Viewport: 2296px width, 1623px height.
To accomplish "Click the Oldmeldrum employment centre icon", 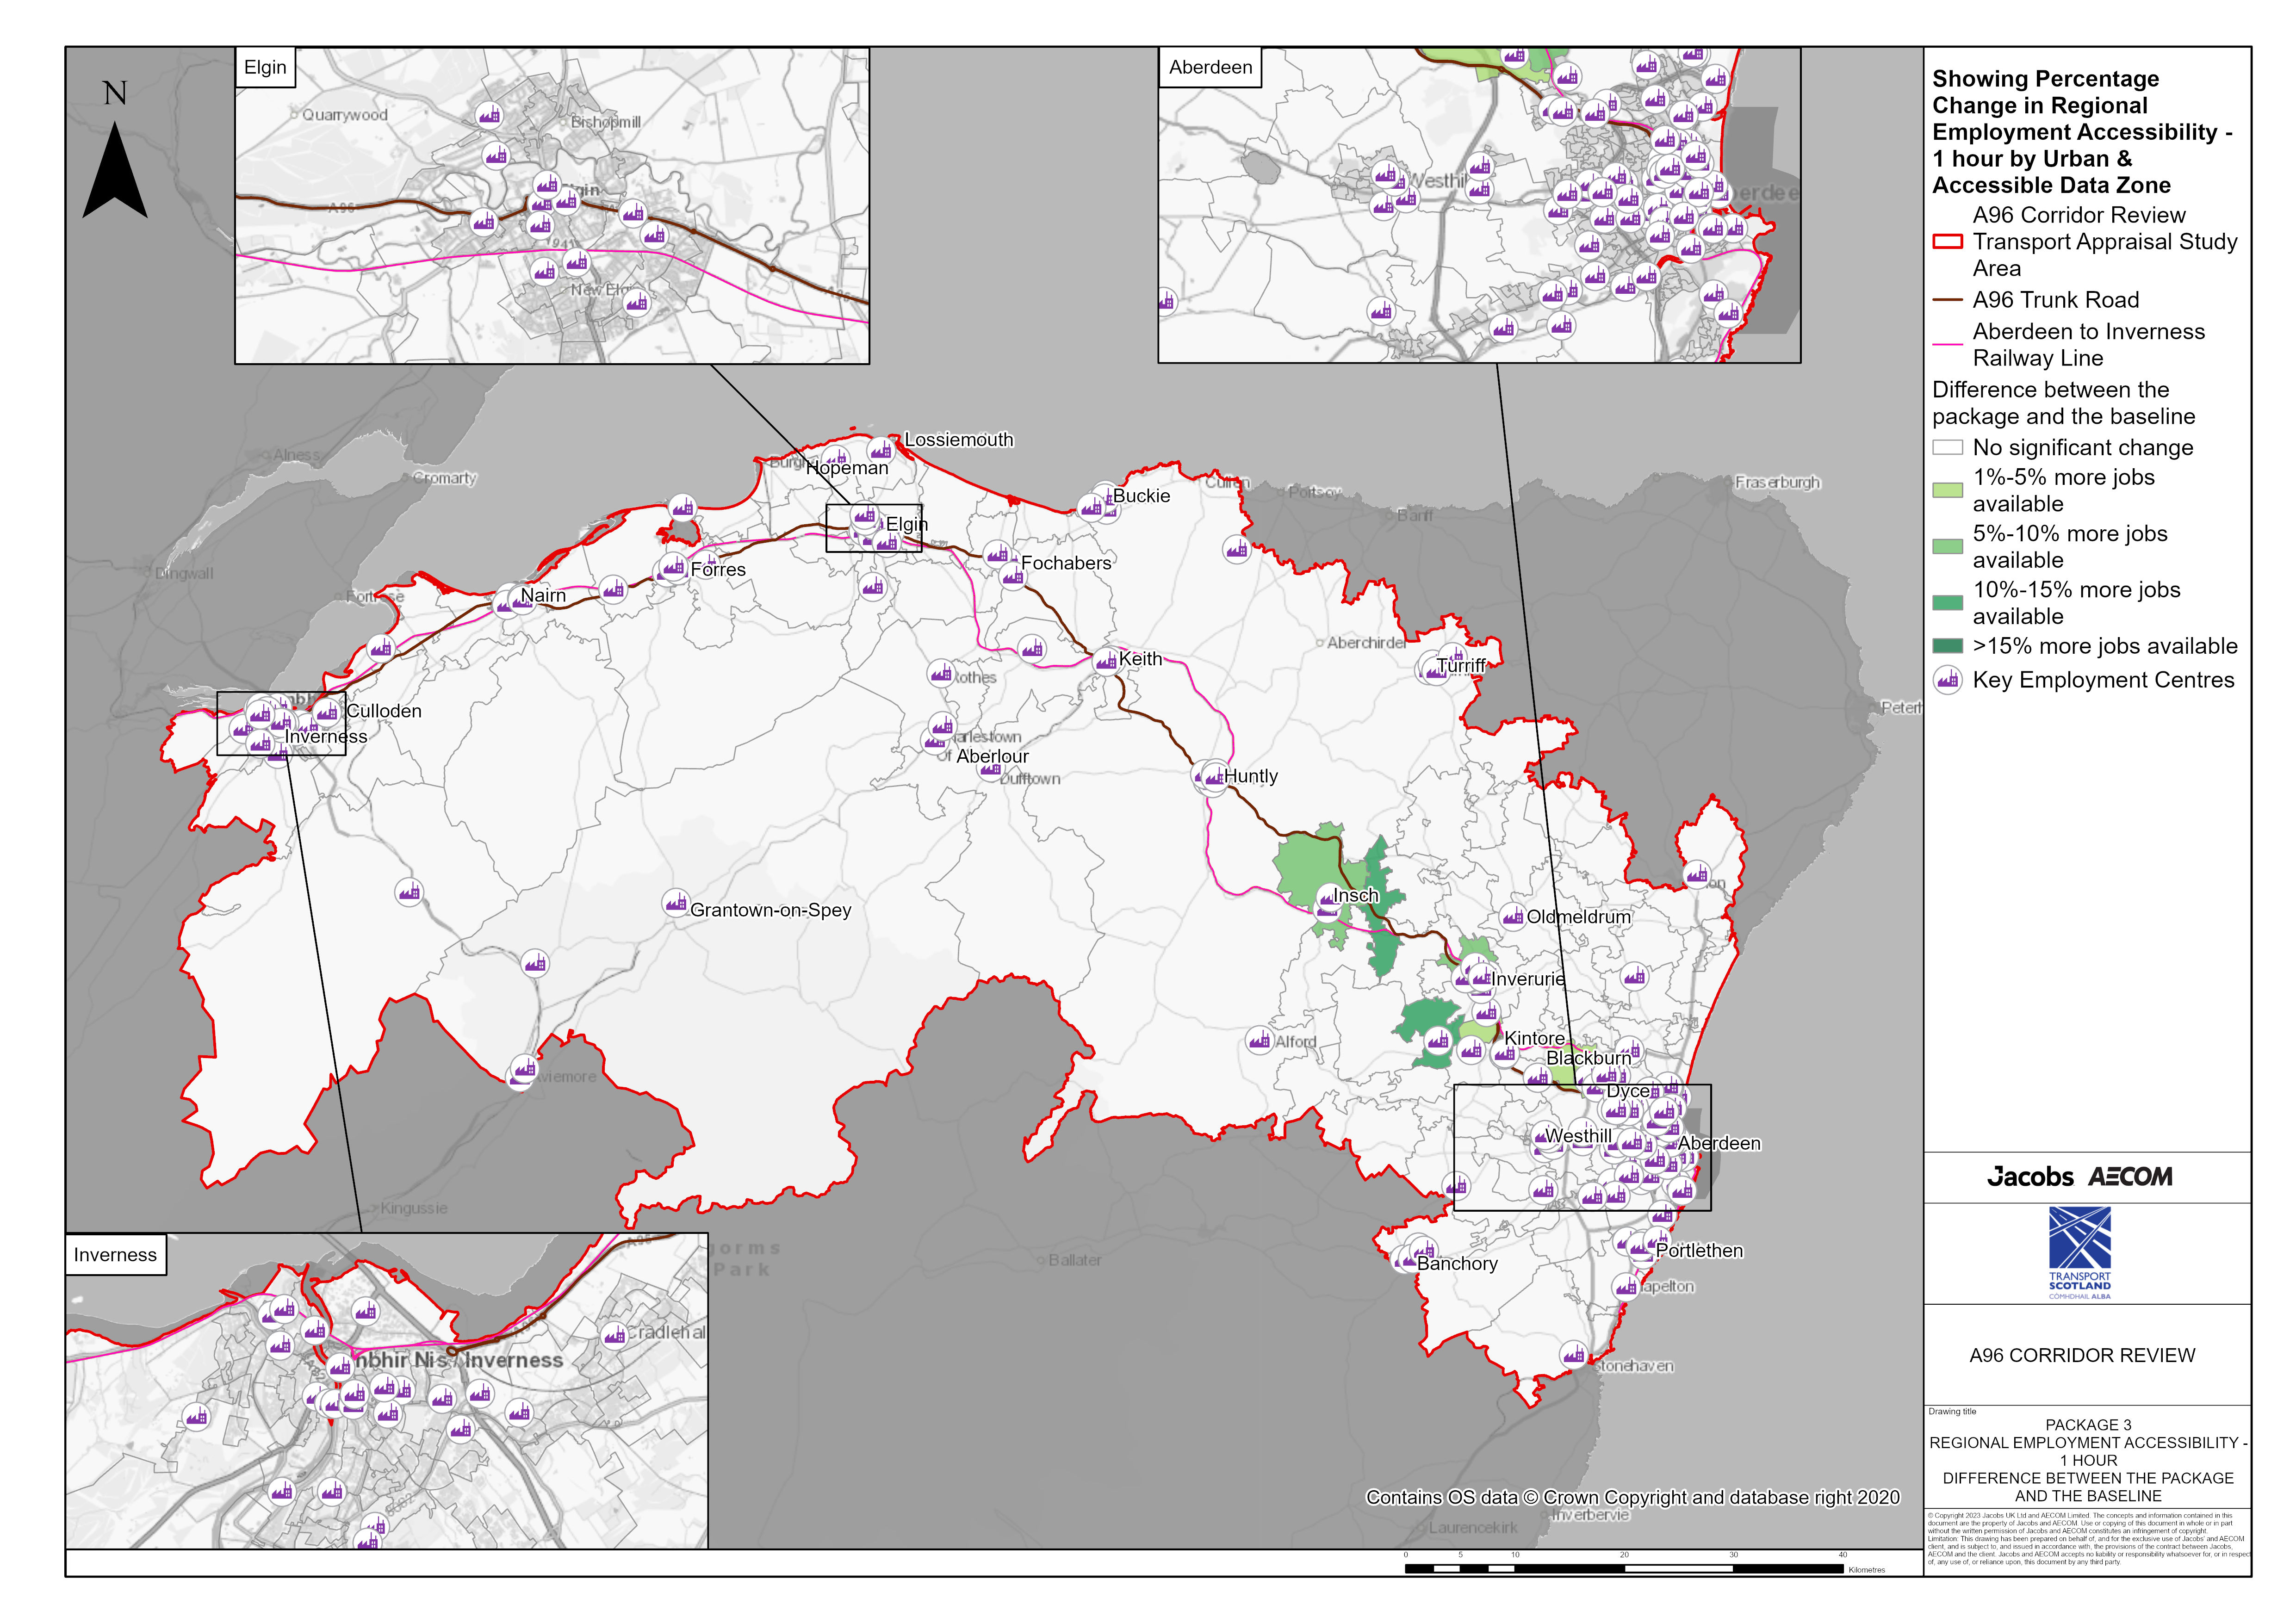I will pos(1512,916).
